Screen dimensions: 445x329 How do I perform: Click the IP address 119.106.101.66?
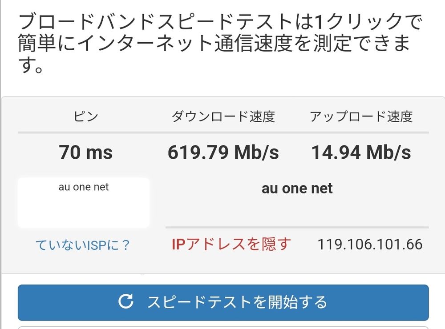pyautogui.click(x=370, y=245)
